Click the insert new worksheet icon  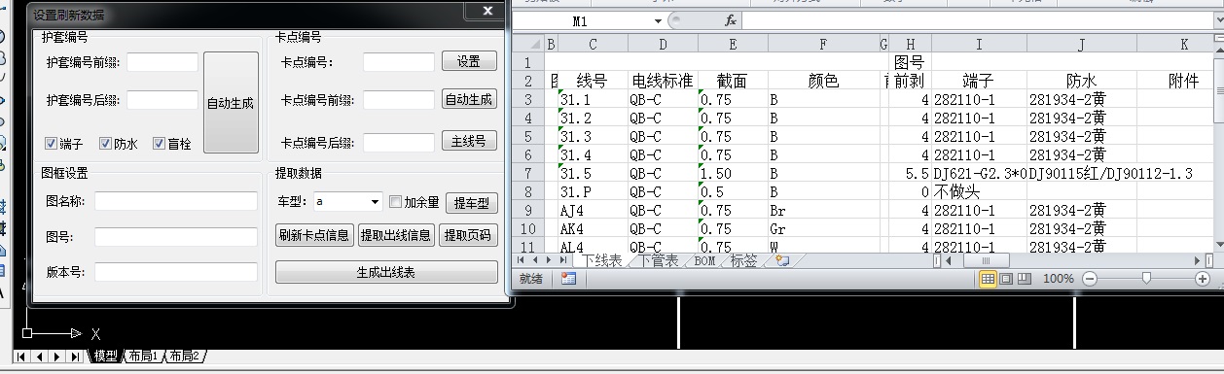781,260
